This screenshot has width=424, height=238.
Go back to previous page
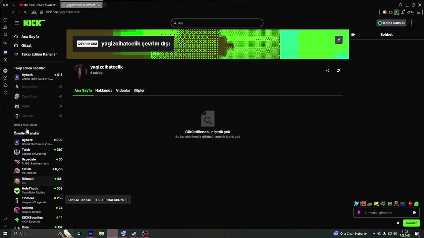click(x=13, y=12)
